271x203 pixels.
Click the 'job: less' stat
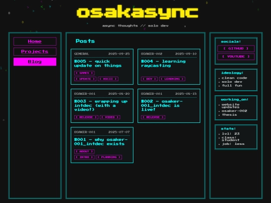click(x=233, y=144)
